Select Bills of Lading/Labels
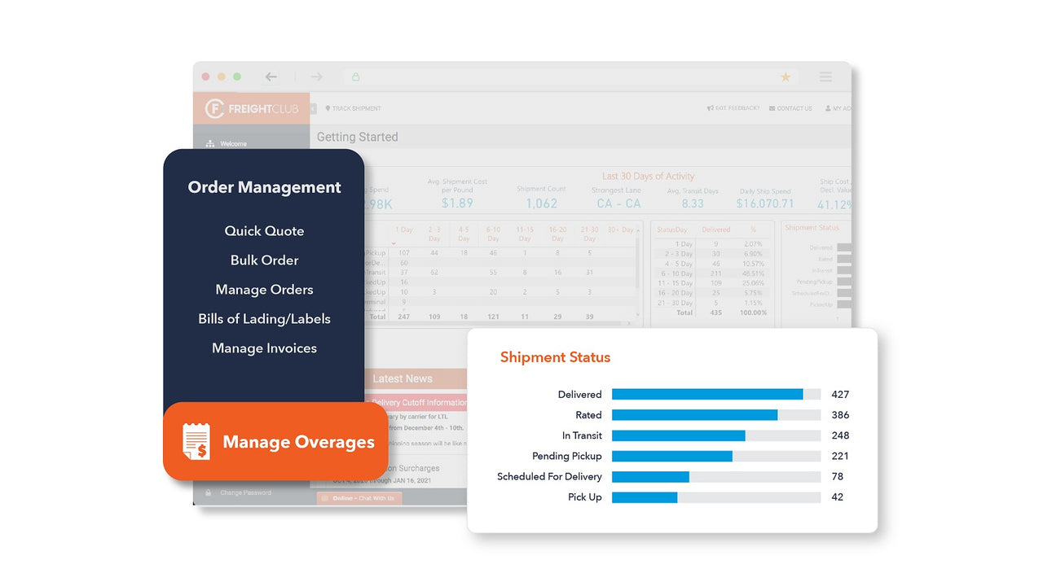This screenshot has width=1043, height=586. [x=264, y=319]
